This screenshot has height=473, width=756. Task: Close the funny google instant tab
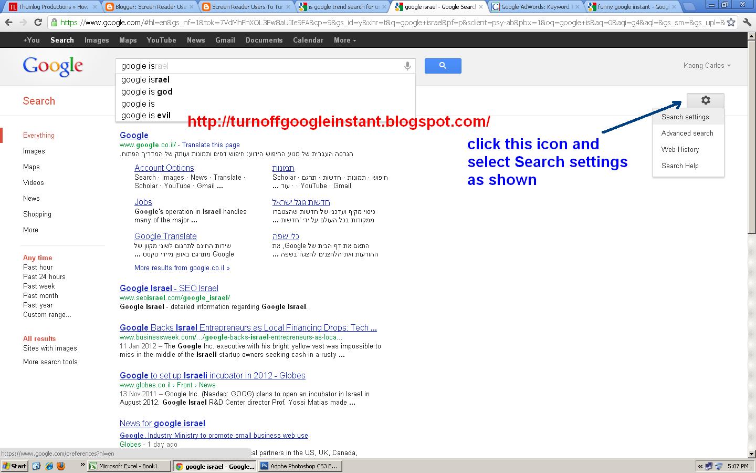click(675, 7)
